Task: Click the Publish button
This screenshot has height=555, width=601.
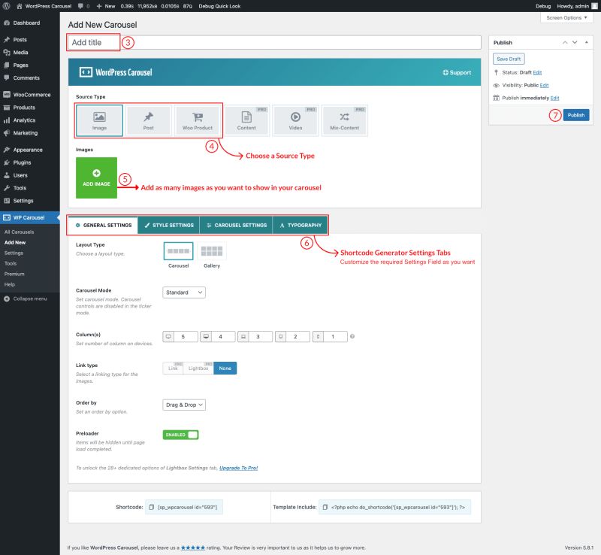Action: [x=575, y=115]
